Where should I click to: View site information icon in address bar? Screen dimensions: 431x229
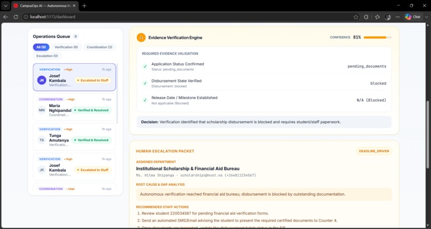26,17
